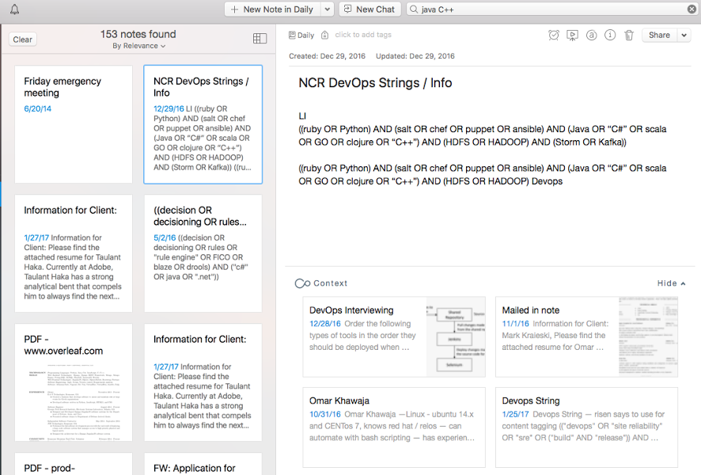
Task: Click the annotate icon in note toolbar
Action: tap(591, 35)
